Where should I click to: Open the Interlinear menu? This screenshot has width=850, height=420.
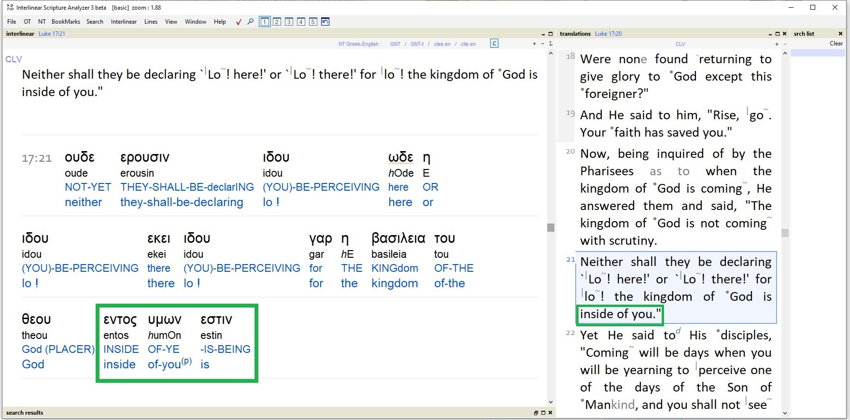click(x=124, y=22)
